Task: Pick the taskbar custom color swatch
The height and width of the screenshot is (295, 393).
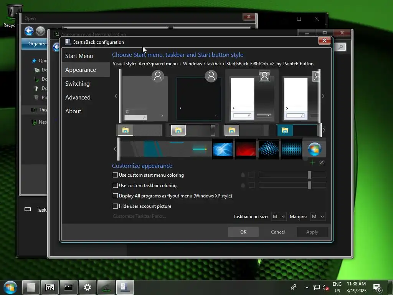Action: pos(251,185)
